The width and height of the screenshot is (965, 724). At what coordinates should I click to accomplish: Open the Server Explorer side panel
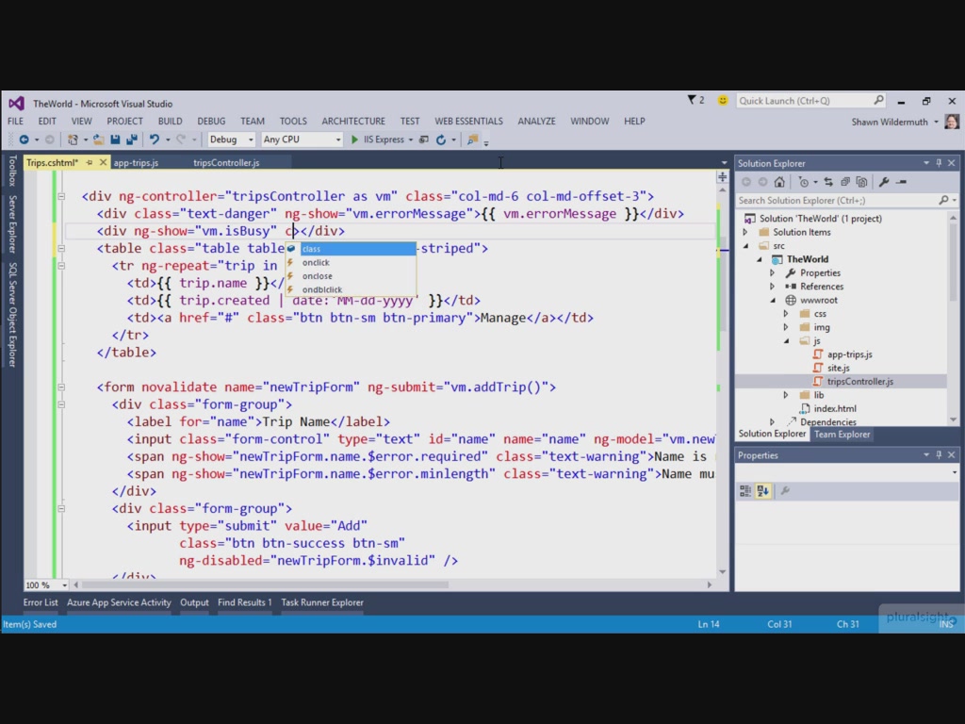pyautogui.click(x=12, y=224)
